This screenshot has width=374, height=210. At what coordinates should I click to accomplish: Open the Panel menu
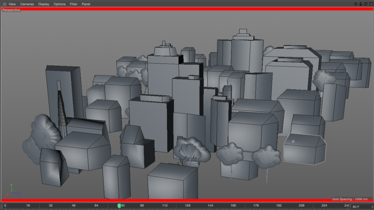[x=86, y=4]
